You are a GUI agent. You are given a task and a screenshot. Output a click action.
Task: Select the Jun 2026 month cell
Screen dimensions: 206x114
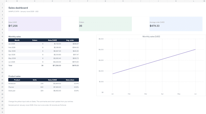coord(17,62)
